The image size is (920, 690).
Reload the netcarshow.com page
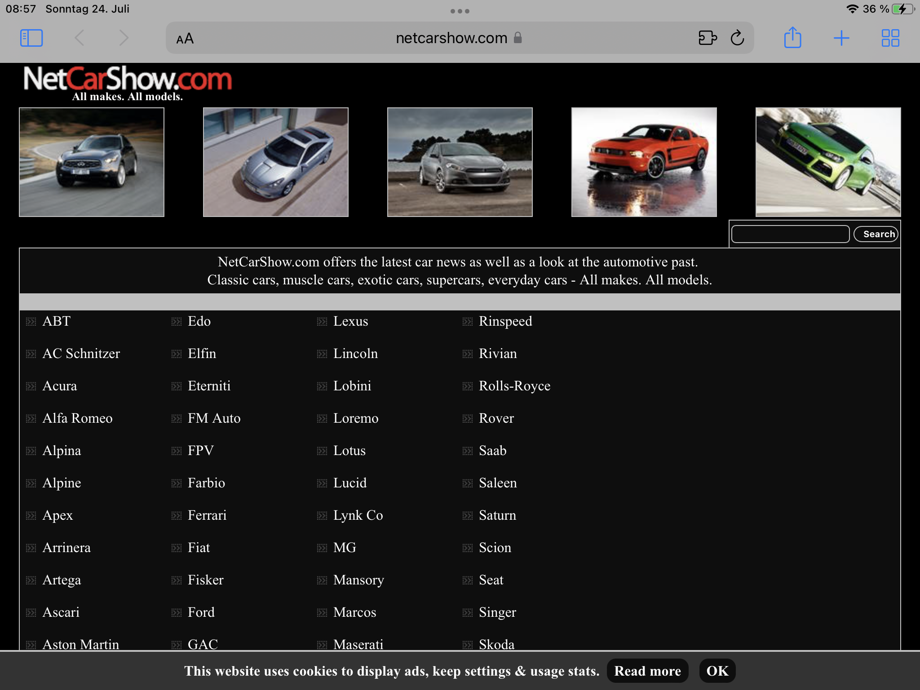(x=737, y=38)
